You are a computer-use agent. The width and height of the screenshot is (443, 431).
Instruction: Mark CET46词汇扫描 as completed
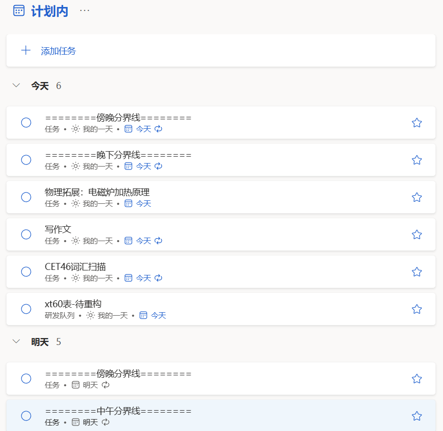pyautogui.click(x=26, y=272)
